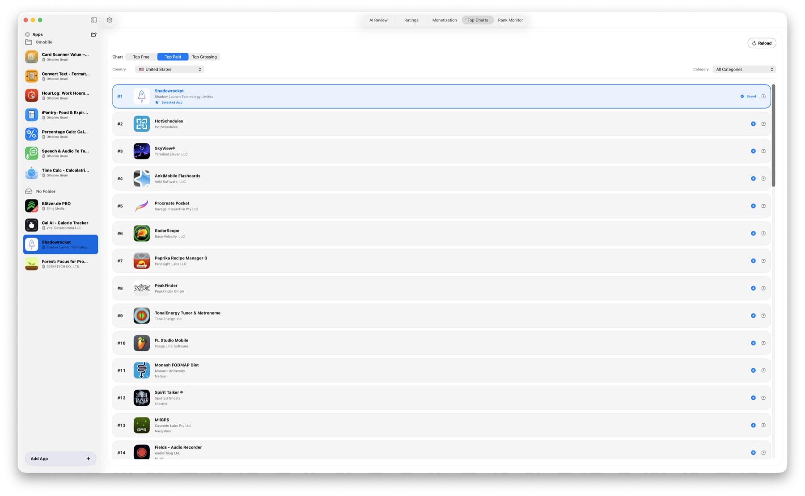The image size is (805, 496).
Task: Open Paprika Recipe Manager 3 external link icon
Action: tap(763, 261)
